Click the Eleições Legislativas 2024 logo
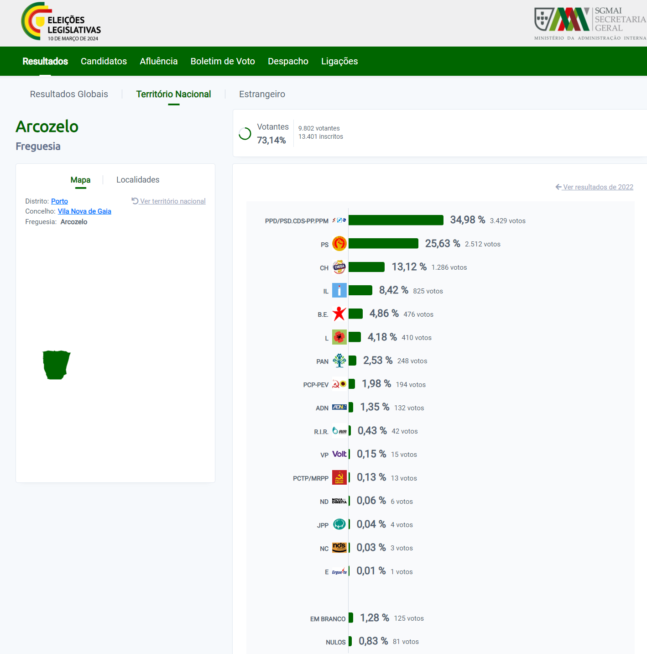Viewport: 647px width, 654px height. pos(61,22)
